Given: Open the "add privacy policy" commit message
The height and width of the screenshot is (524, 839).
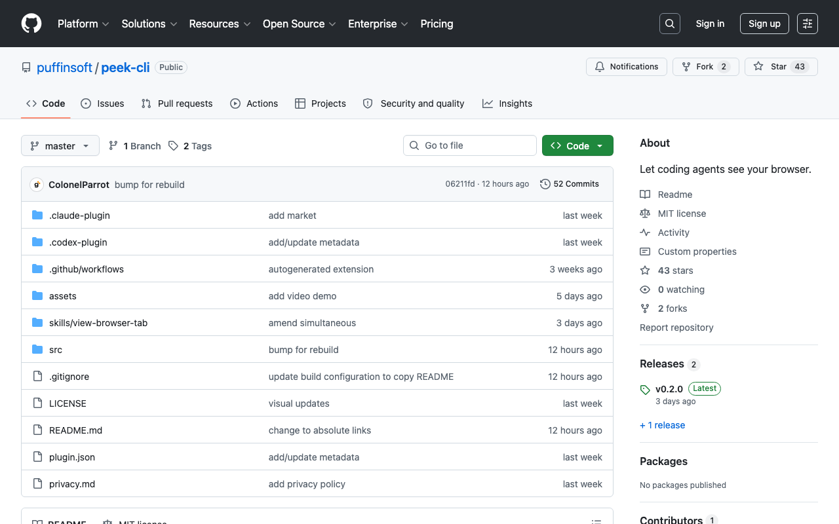Looking at the screenshot, I should pos(307,484).
